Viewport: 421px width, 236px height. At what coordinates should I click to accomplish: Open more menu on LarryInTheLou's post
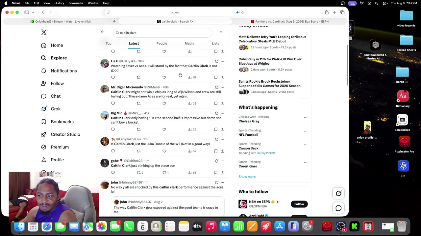(222, 139)
